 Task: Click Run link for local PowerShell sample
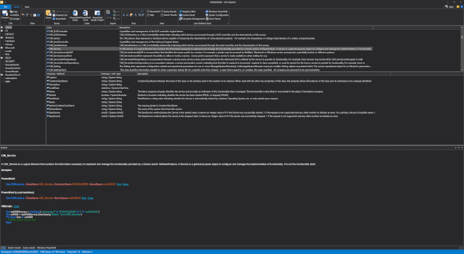tap(84, 198)
